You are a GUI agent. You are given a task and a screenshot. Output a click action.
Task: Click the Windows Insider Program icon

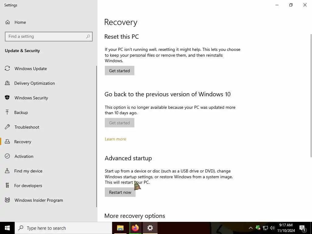coord(7,200)
